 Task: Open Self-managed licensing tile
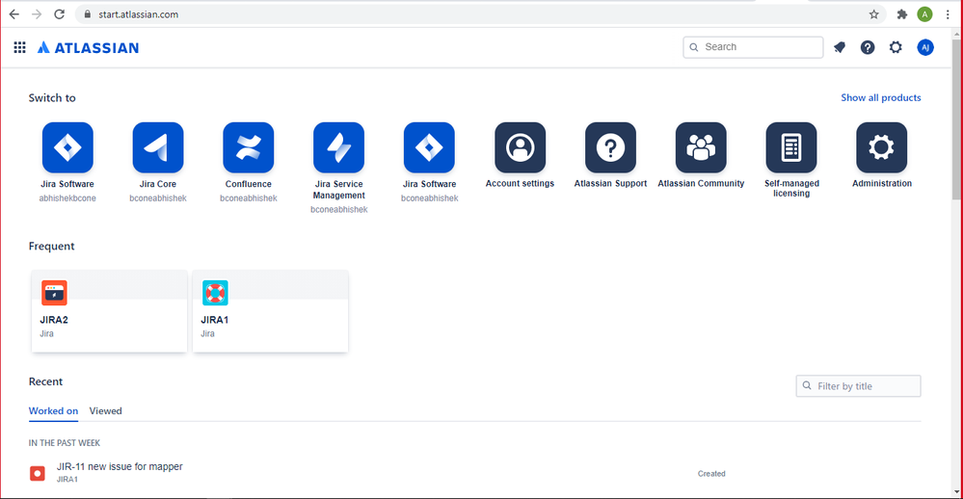click(x=791, y=147)
